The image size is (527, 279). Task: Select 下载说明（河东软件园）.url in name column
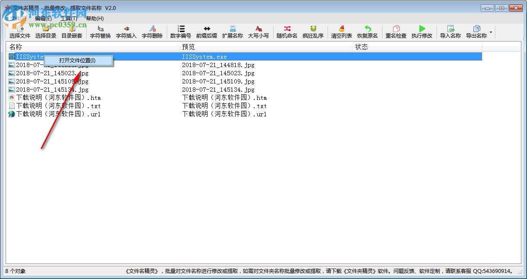tap(58, 114)
